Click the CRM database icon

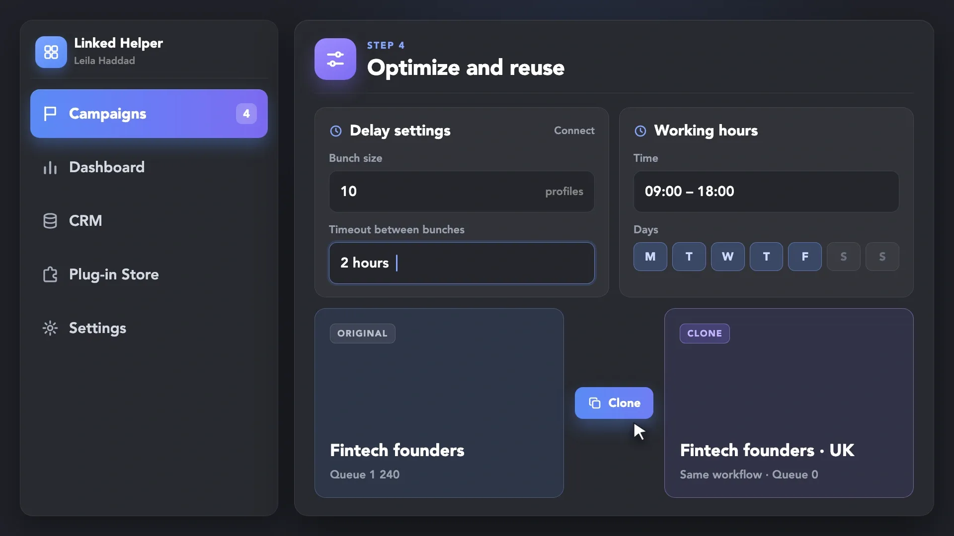coord(50,221)
